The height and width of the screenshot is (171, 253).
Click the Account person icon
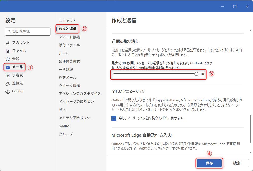pyautogui.click(x=8, y=43)
